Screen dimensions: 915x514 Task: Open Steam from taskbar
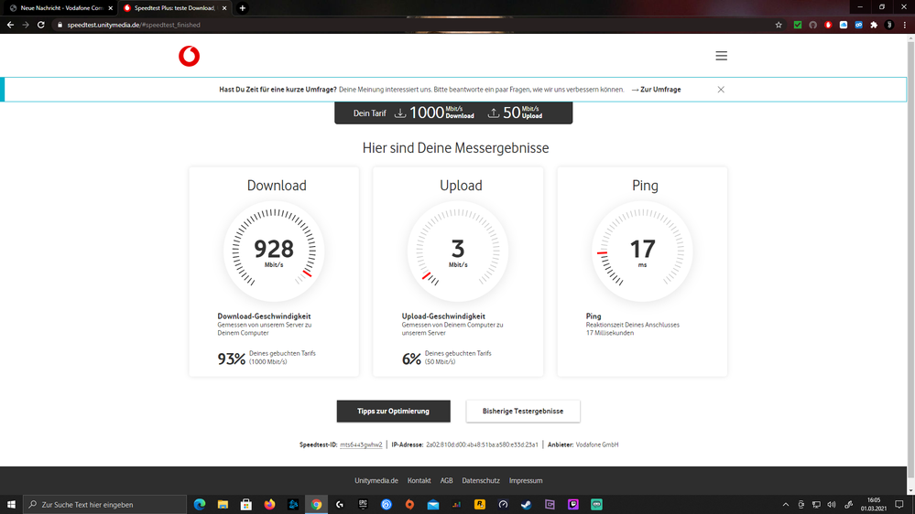[x=527, y=505]
